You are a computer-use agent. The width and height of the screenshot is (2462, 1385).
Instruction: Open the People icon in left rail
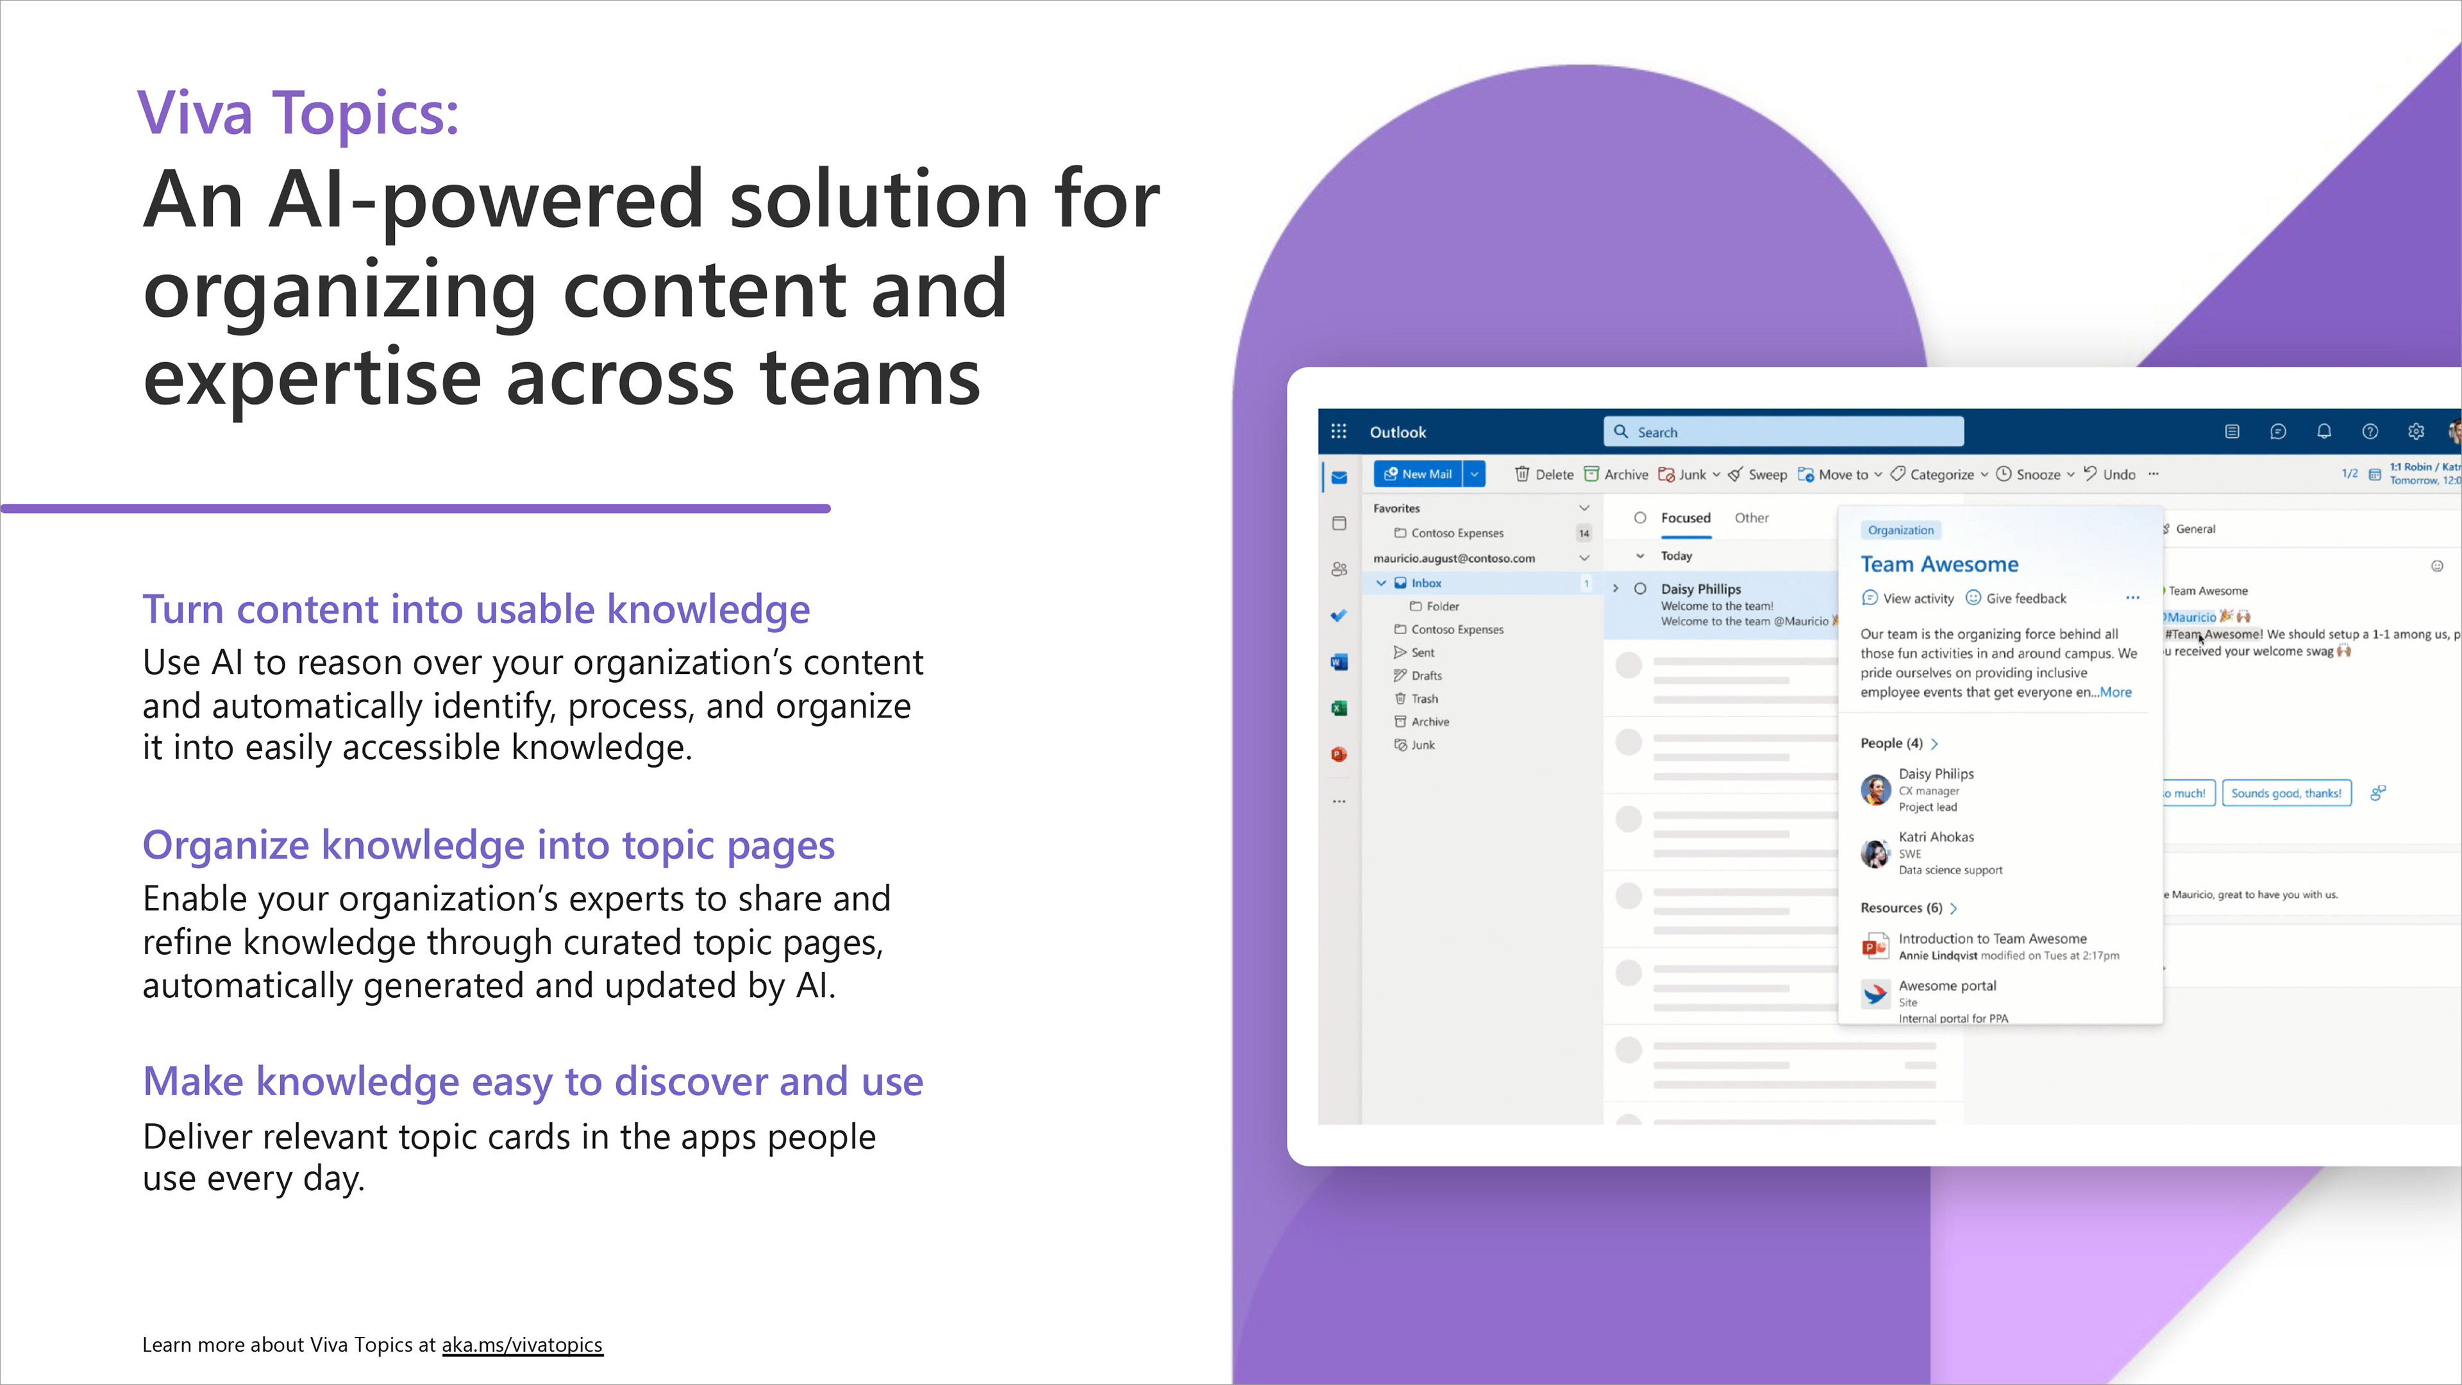(1339, 569)
